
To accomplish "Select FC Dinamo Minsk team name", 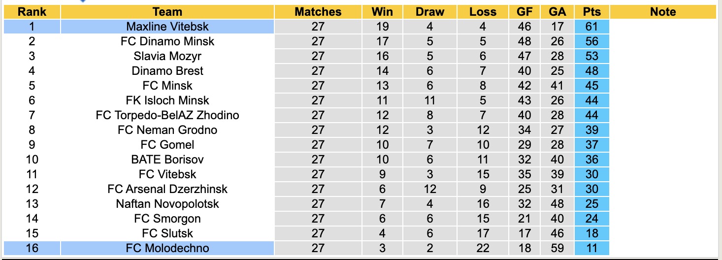I will click(x=167, y=41).
